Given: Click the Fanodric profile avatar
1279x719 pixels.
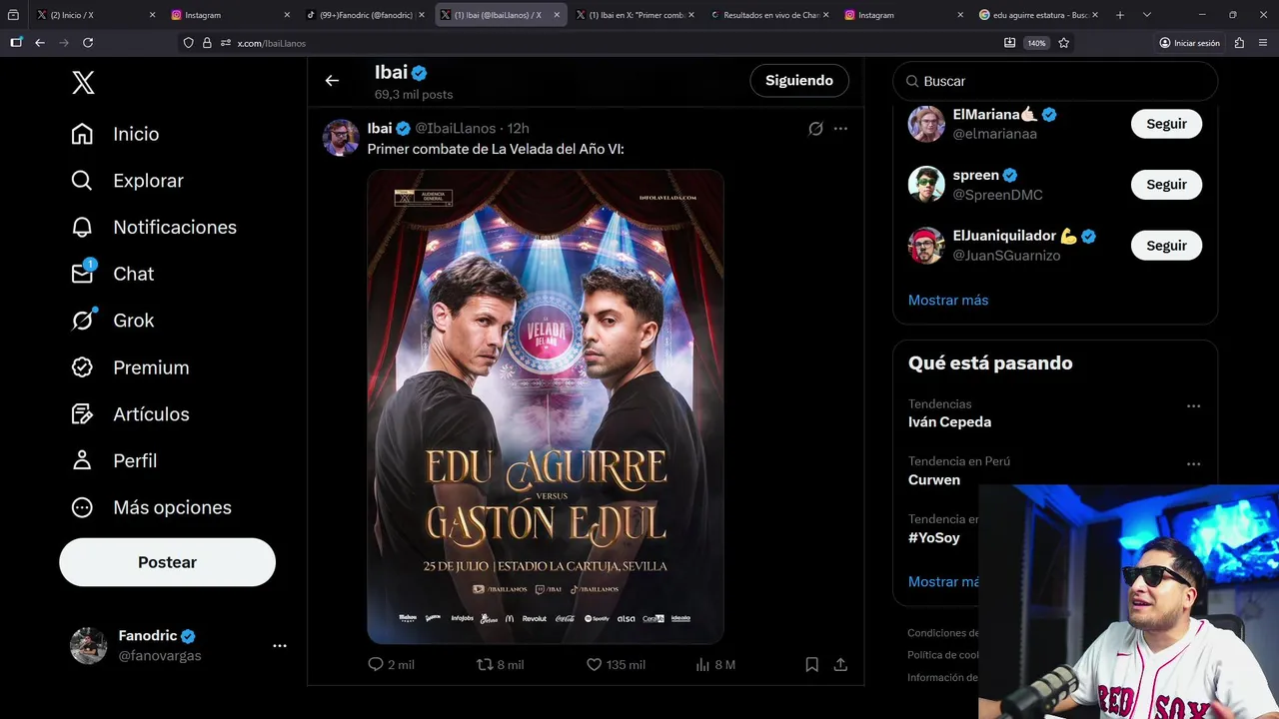Looking at the screenshot, I should tap(88, 646).
